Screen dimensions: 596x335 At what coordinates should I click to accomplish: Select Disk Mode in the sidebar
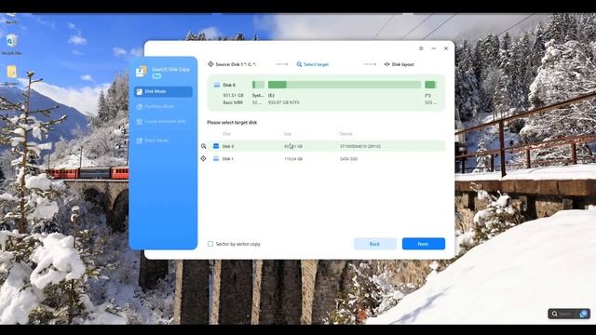(163, 91)
